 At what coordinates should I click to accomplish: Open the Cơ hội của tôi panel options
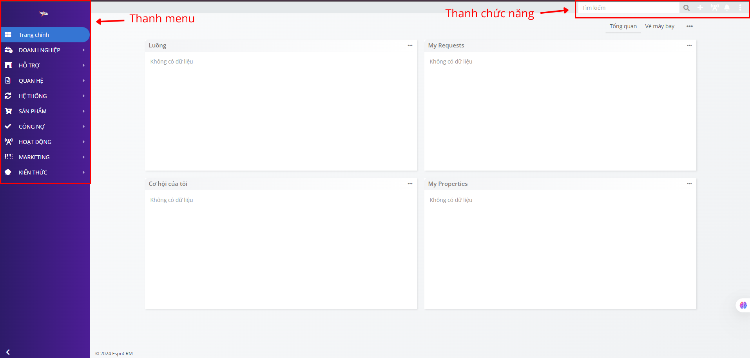point(410,184)
